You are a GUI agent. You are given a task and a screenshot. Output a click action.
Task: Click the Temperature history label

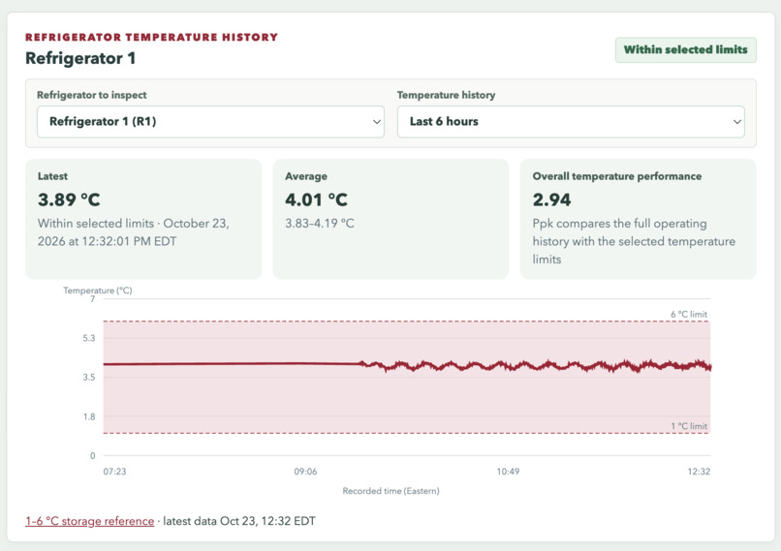click(446, 95)
